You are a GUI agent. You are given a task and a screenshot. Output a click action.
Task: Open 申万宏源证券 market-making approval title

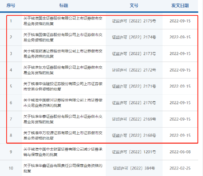(x=63, y=135)
